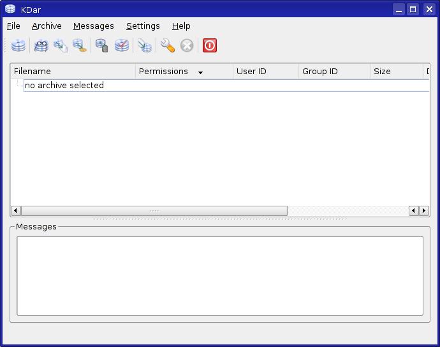Image resolution: width=440 pixels, height=347 pixels.
Task: Open configuration with the wrench icon
Action: (168, 45)
